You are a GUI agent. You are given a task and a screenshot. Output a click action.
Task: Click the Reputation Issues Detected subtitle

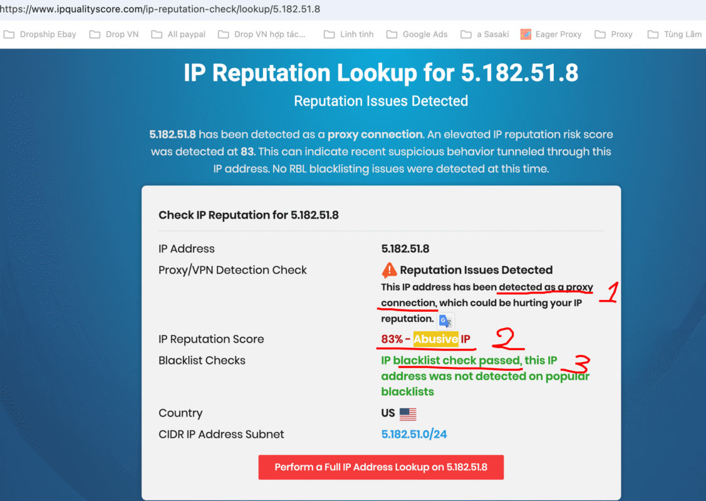coord(381,101)
